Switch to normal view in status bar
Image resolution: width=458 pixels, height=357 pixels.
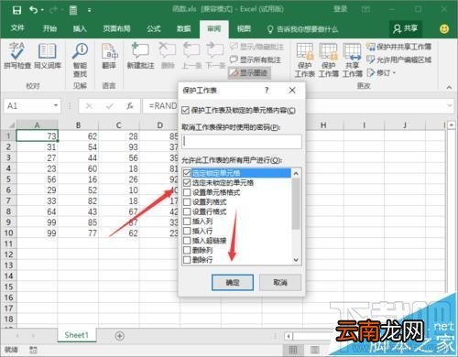pos(293,350)
